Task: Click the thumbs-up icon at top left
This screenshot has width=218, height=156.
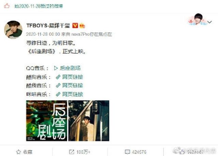Action: pyautogui.click(x=6, y=6)
